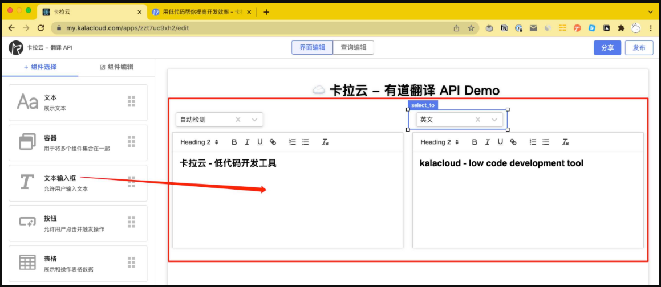The image size is (661, 287).
Task: Insert bullet list in the left editor
Action: 306,142
